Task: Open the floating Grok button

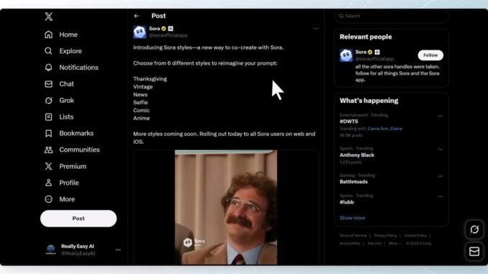Action: click(474, 229)
